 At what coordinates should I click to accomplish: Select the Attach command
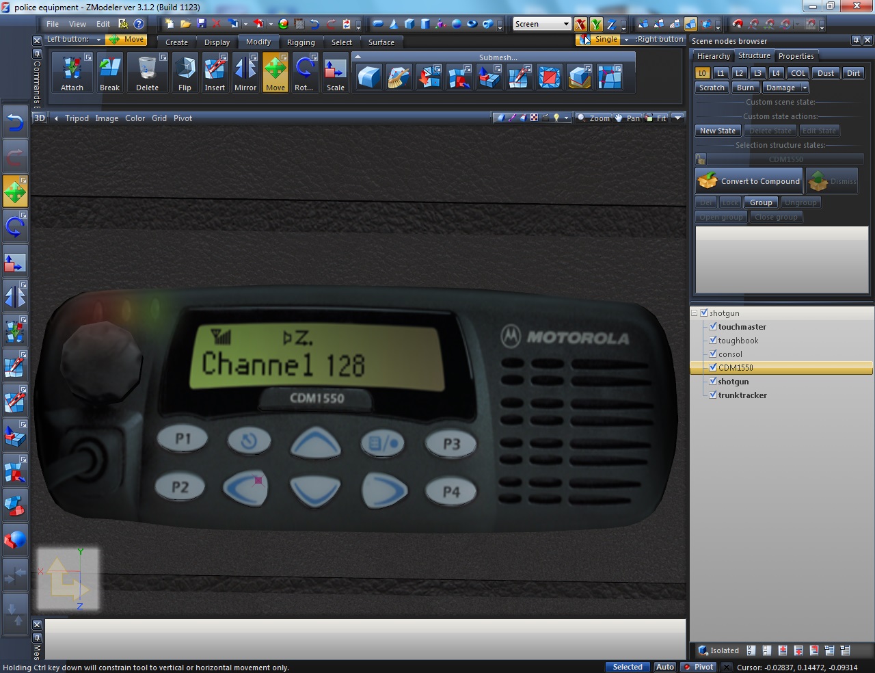72,73
